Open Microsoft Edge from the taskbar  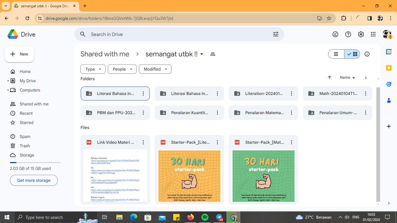(134, 217)
